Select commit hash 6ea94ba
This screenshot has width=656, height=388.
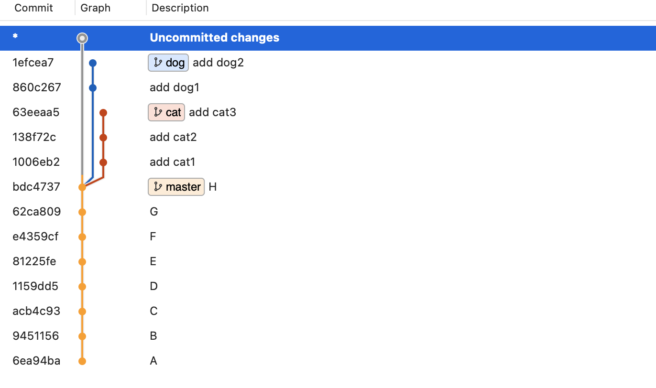click(x=36, y=361)
